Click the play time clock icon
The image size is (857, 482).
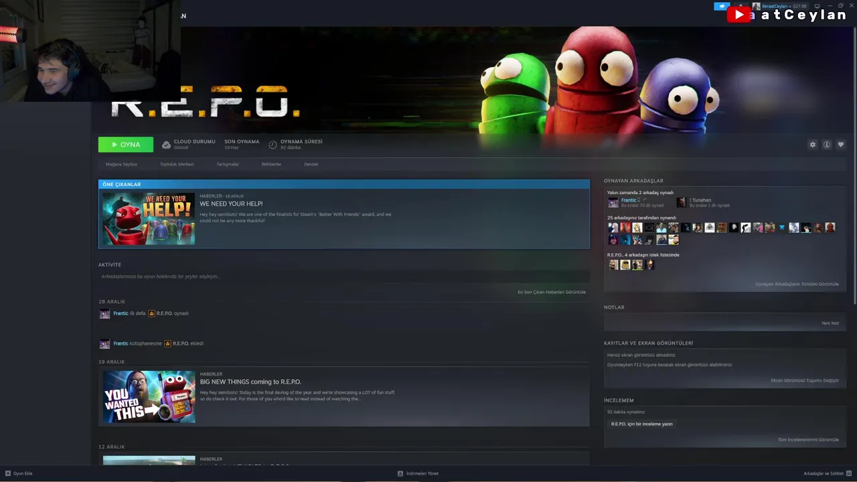pos(272,145)
